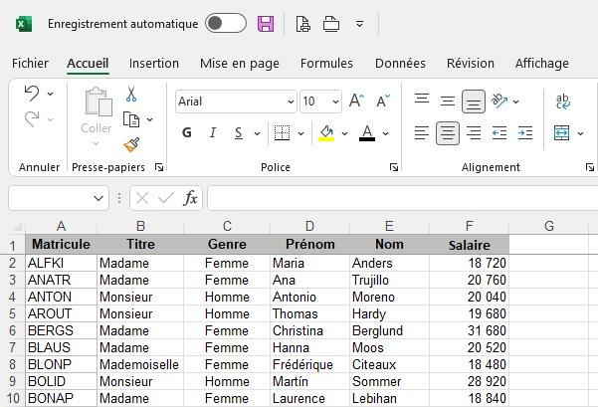Expand the Orientation dropdown arrow
Viewport: 598px width, 407px height.
515,102
